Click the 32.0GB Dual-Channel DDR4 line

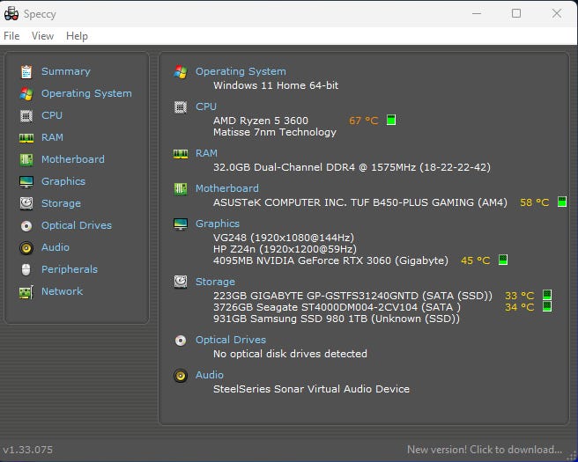(352, 167)
